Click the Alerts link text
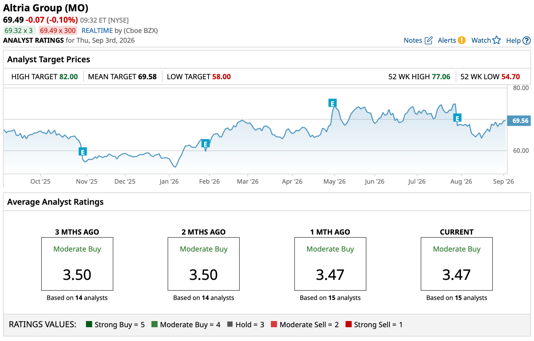The width and height of the screenshot is (534, 341). click(x=447, y=40)
